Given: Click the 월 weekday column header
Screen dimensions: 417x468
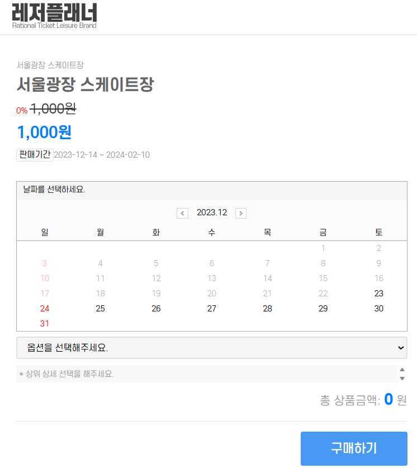Looking at the screenshot, I should pyautogui.click(x=100, y=232).
